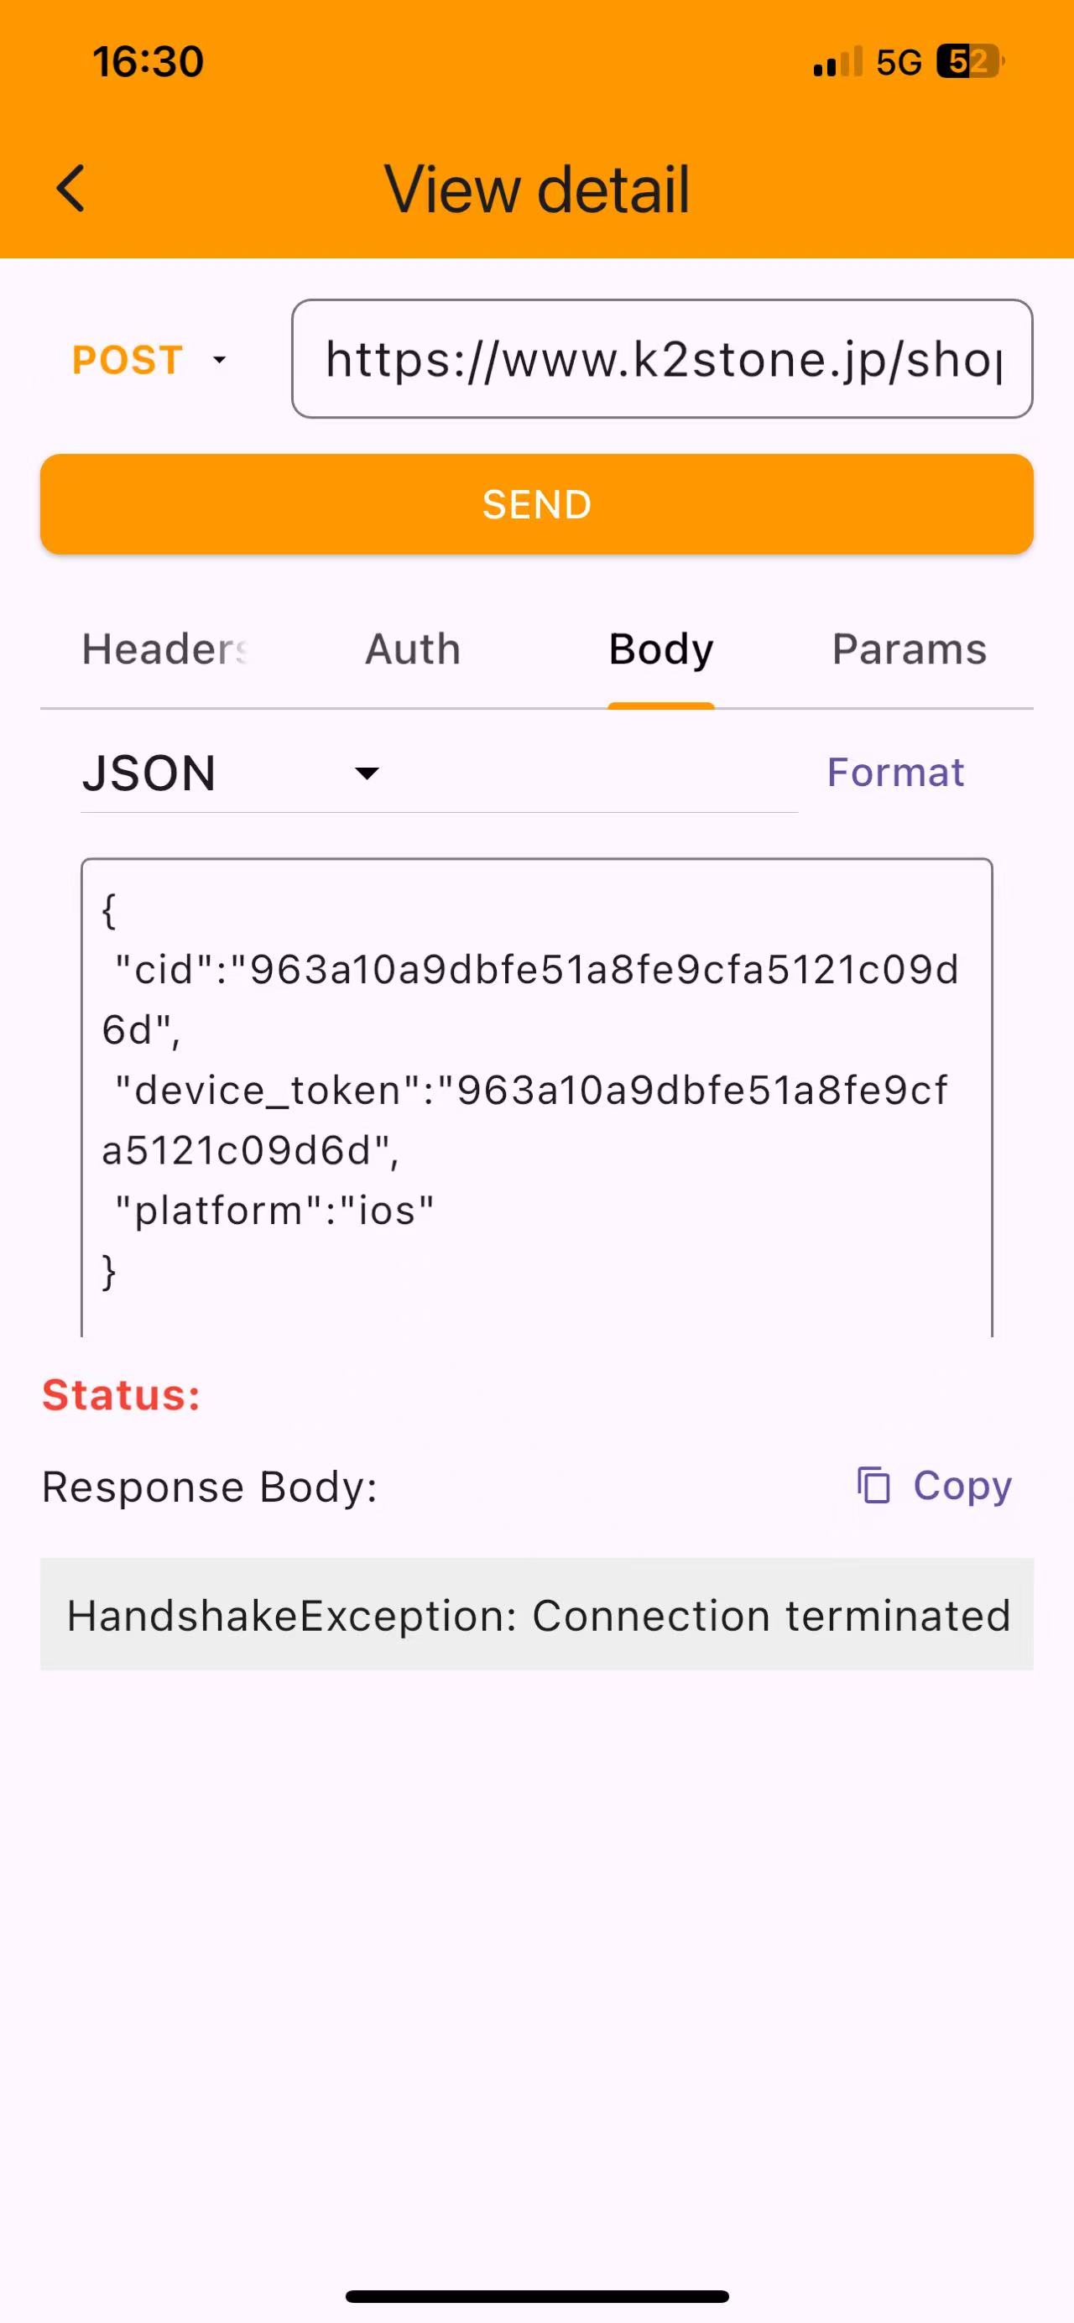Screen dimensions: 1074x2323
Task: Tap the home indicator bar
Action: point(536,2296)
